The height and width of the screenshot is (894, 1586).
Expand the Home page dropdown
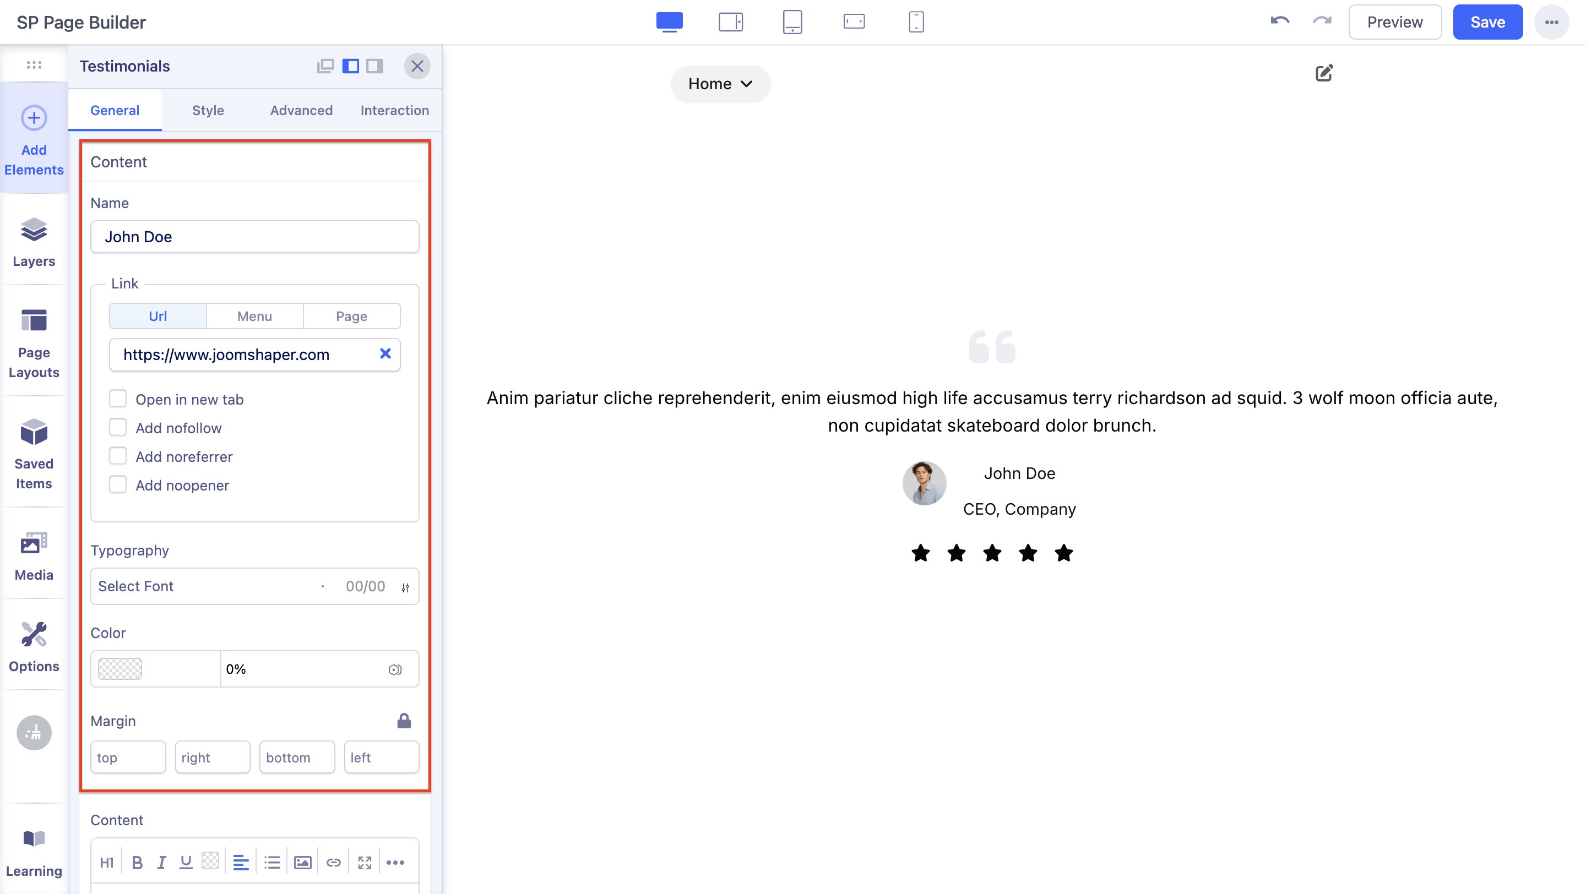pos(720,84)
